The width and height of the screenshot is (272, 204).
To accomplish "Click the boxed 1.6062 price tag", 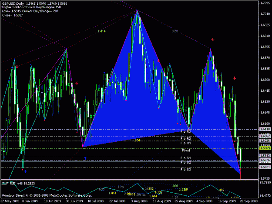I will [265, 137].
